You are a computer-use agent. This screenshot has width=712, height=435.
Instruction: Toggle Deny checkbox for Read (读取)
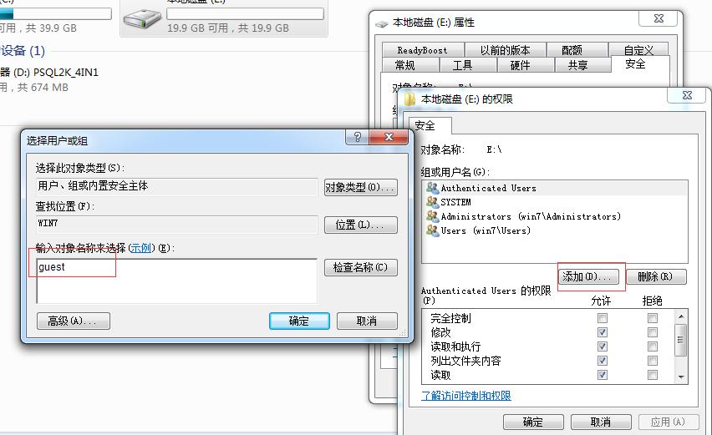(653, 375)
